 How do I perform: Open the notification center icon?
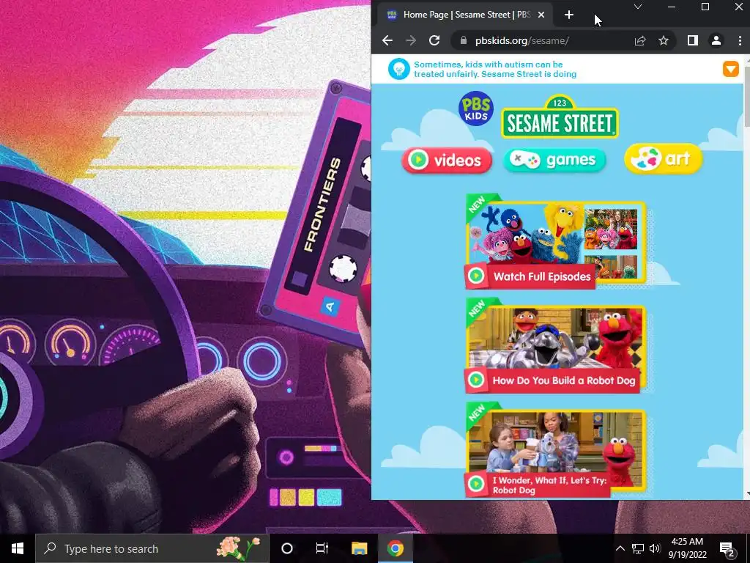727,548
